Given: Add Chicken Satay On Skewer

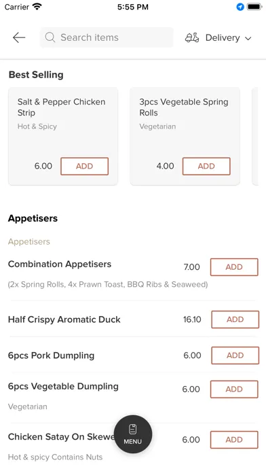Looking at the screenshot, I should (234, 440).
